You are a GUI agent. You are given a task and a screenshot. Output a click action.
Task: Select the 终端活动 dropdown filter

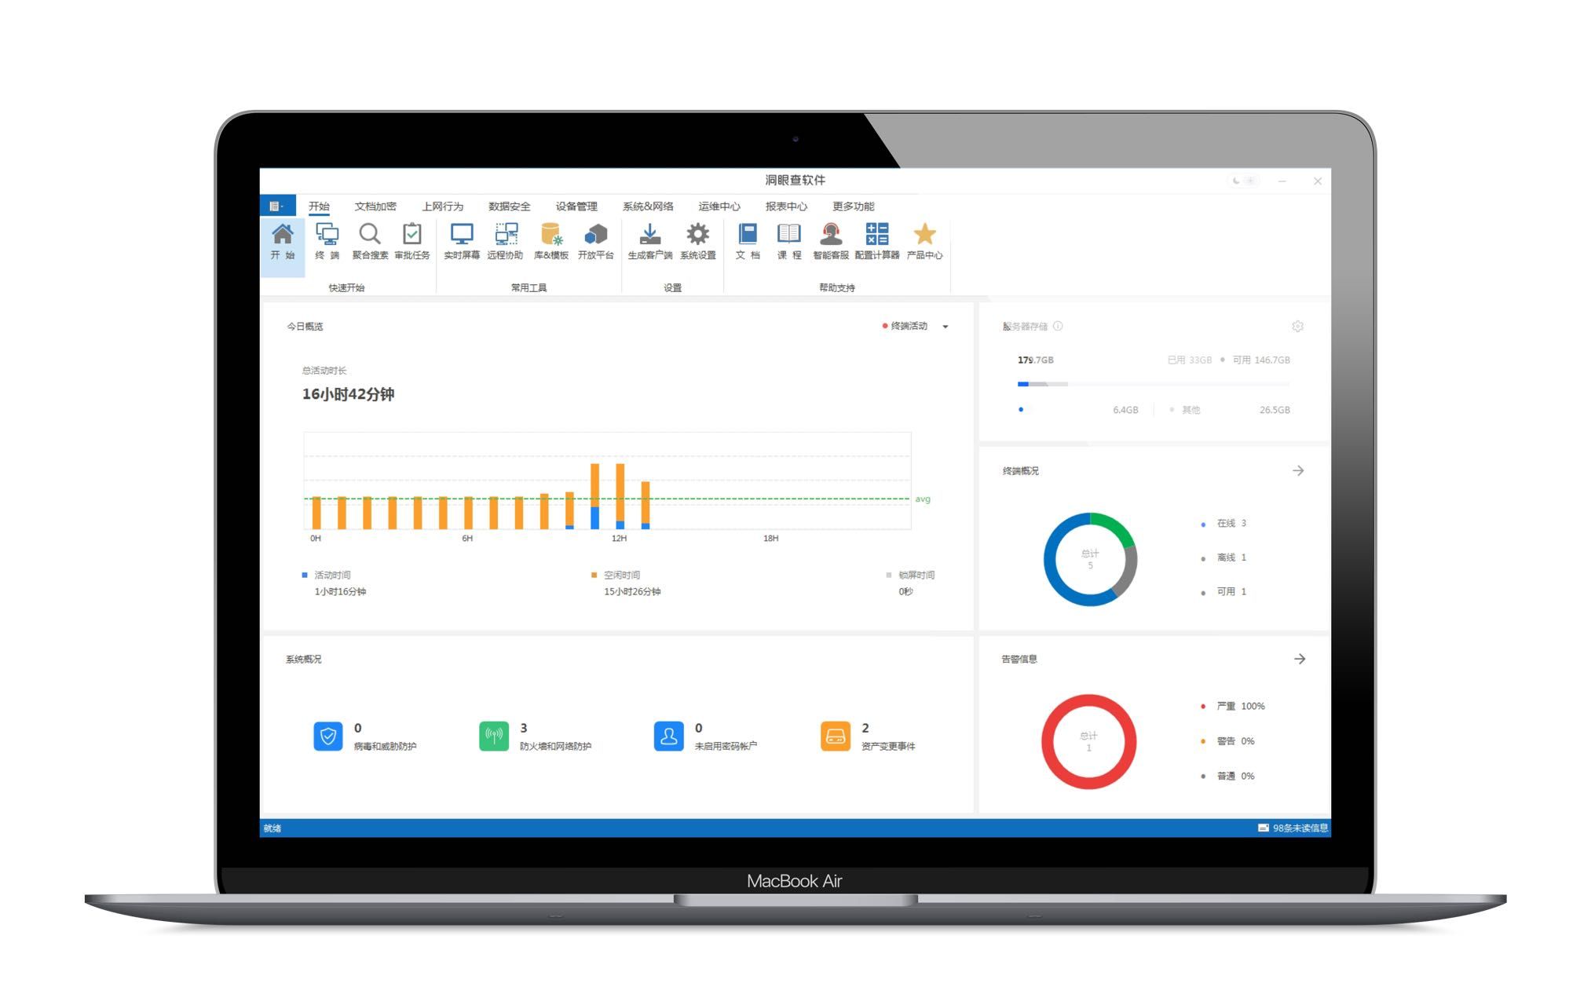[x=913, y=327]
